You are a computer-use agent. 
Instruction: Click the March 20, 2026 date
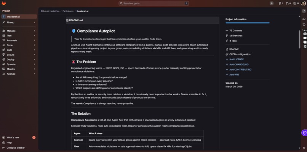(x=234, y=86)
